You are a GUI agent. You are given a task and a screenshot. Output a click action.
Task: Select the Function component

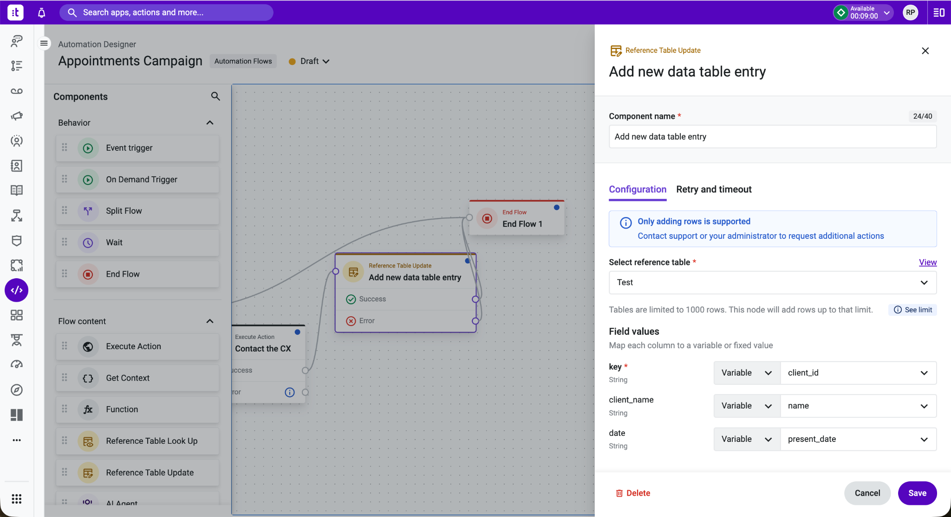137,409
